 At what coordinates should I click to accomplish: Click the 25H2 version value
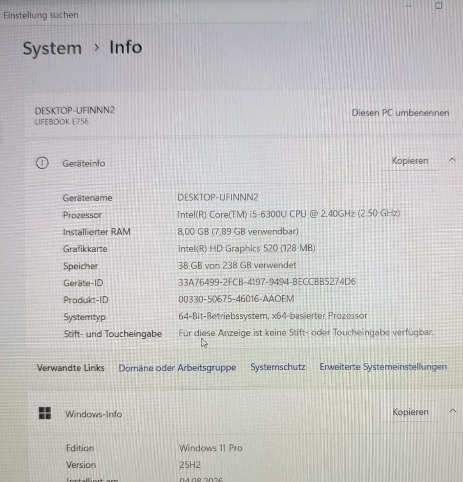190,464
